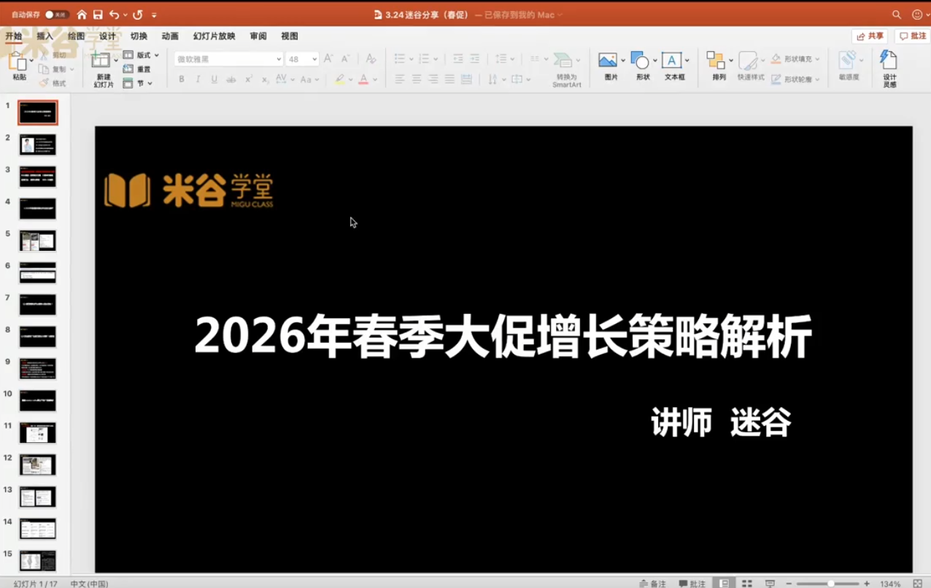Open the 插入 ribbon tab

pos(45,36)
